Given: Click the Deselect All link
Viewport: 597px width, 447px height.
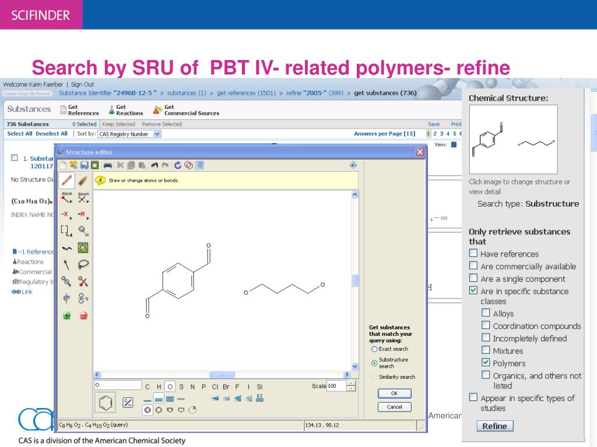Looking at the screenshot, I should [x=51, y=134].
